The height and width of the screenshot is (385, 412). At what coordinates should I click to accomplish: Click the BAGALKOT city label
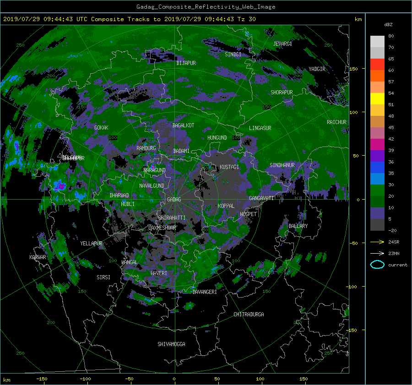[x=183, y=125]
